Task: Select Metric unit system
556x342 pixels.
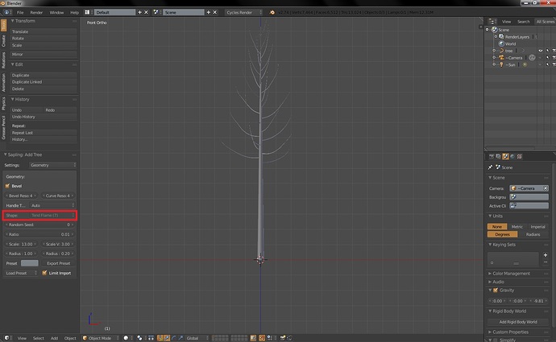Action: click(x=517, y=227)
